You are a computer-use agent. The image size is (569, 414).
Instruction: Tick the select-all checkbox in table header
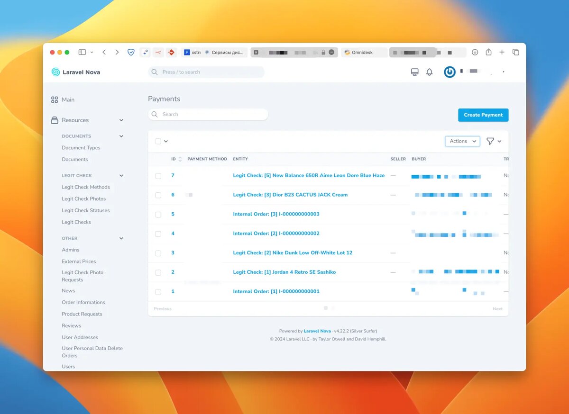point(158,141)
